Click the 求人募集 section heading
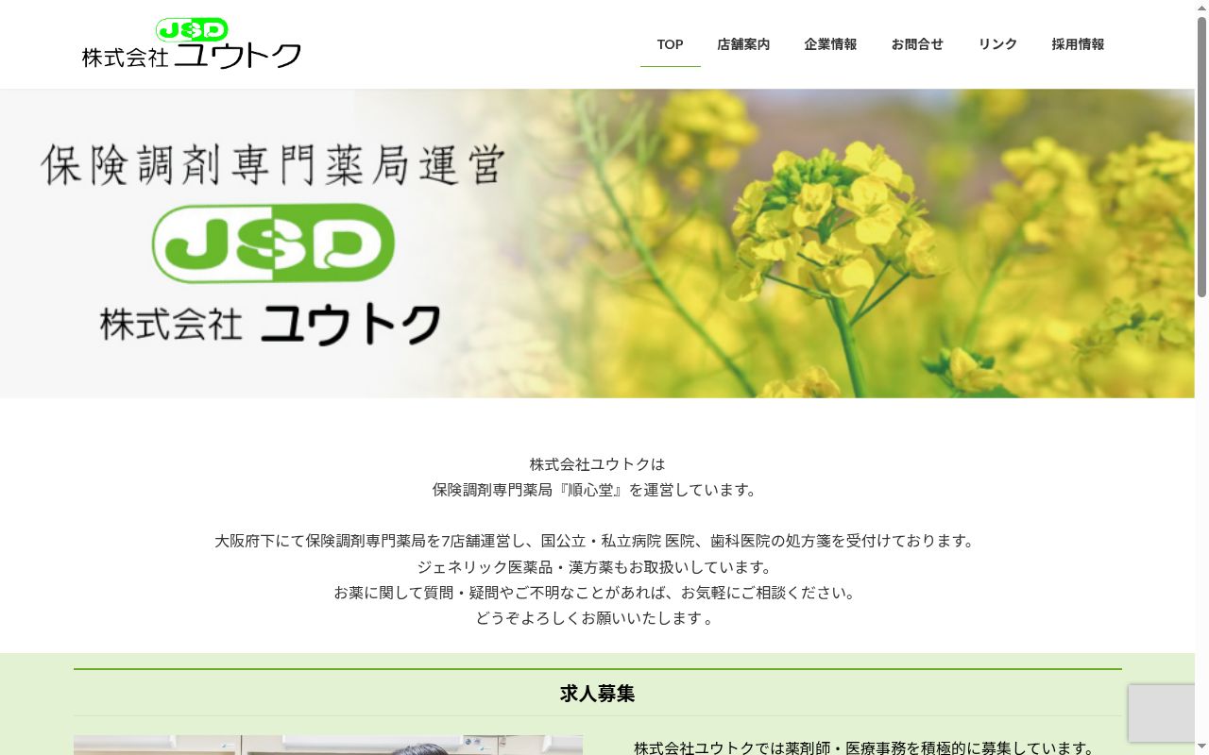 tap(597, 694)
